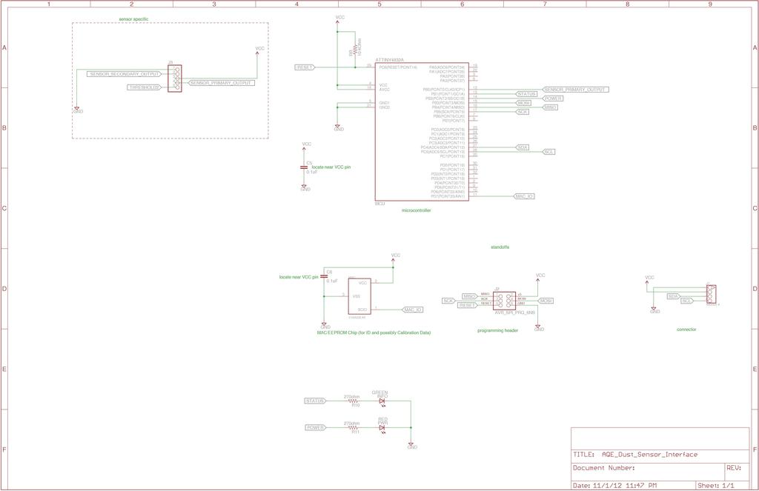Click the date '11/1/12 11:47 PM'
Image resolution: width=759 pixels, height=491 pixels.
pos(625,485)
